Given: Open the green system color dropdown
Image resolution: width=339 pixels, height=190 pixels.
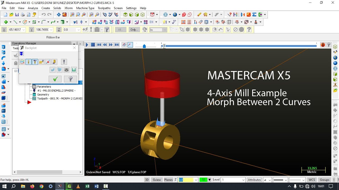Looking at the screenshot, I should tap(209, 180).
